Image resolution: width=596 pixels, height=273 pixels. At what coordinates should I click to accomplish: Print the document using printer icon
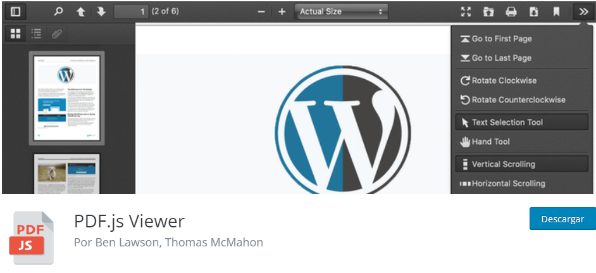(511, 11)
